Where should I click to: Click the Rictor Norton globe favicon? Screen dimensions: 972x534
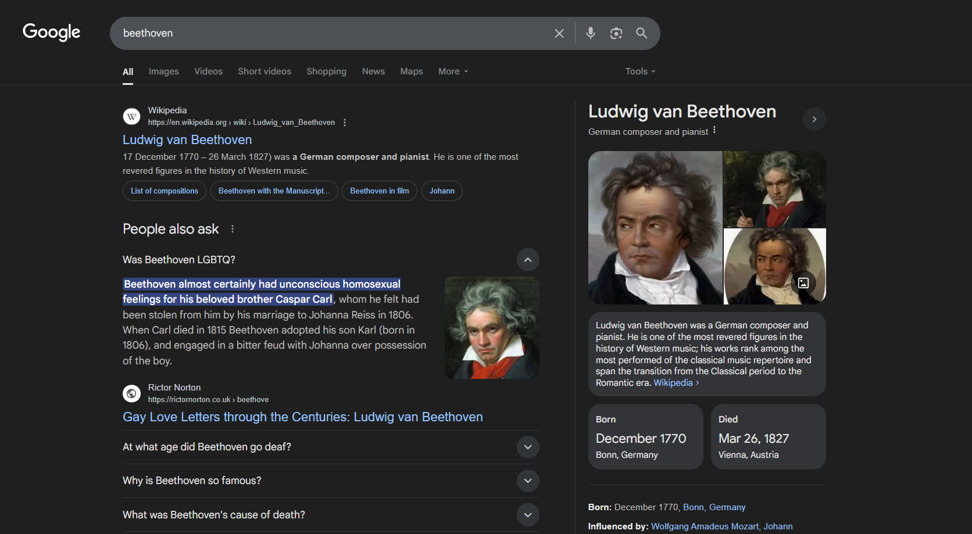131,393
